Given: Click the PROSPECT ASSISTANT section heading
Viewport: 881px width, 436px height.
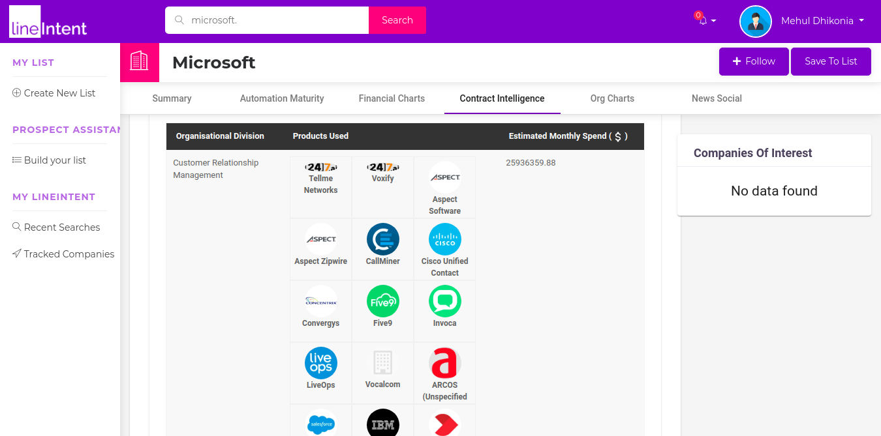Looking at the screenshot, I should (66, 130).
